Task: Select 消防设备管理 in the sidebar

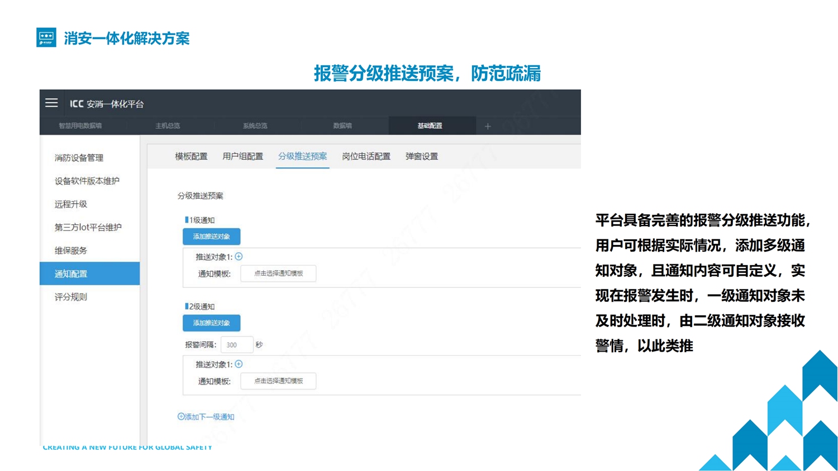Action: tap(79, 158)
